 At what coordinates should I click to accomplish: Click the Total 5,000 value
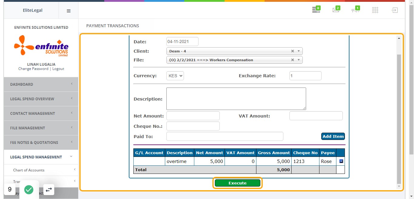coord(283,170)
